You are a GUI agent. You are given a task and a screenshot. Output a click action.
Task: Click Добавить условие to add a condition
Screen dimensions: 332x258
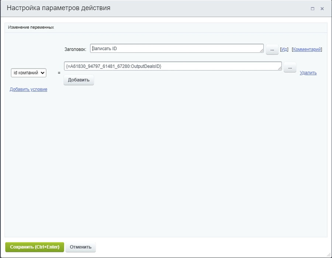click(x=28, y=89)
